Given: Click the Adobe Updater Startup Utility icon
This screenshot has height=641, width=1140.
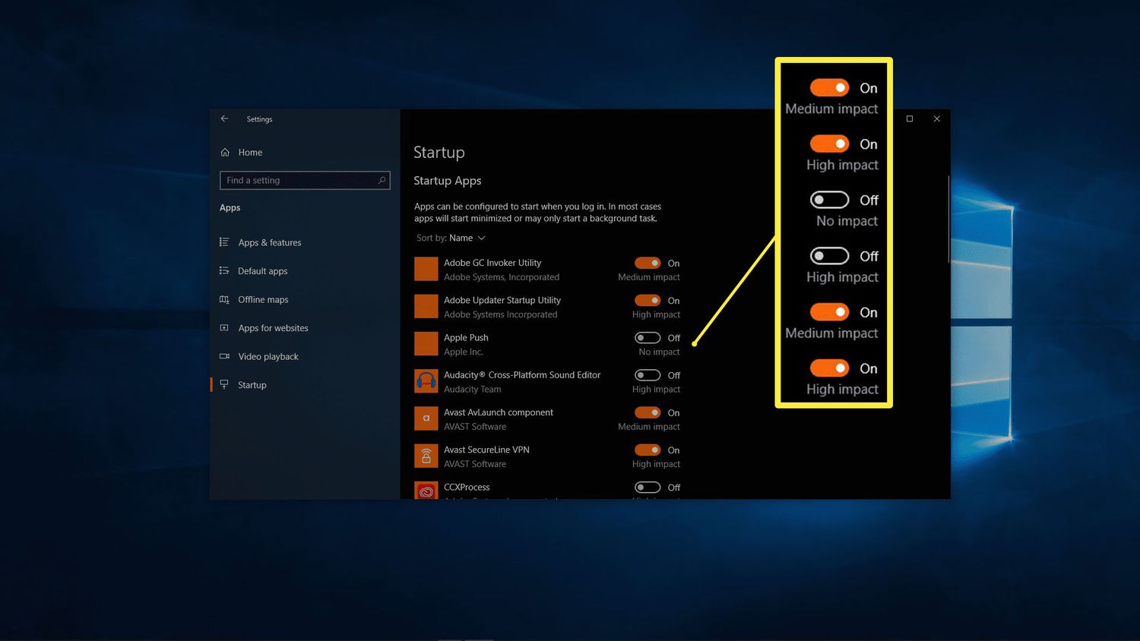Looking at the screenshot, I should (x=426, y=306).
